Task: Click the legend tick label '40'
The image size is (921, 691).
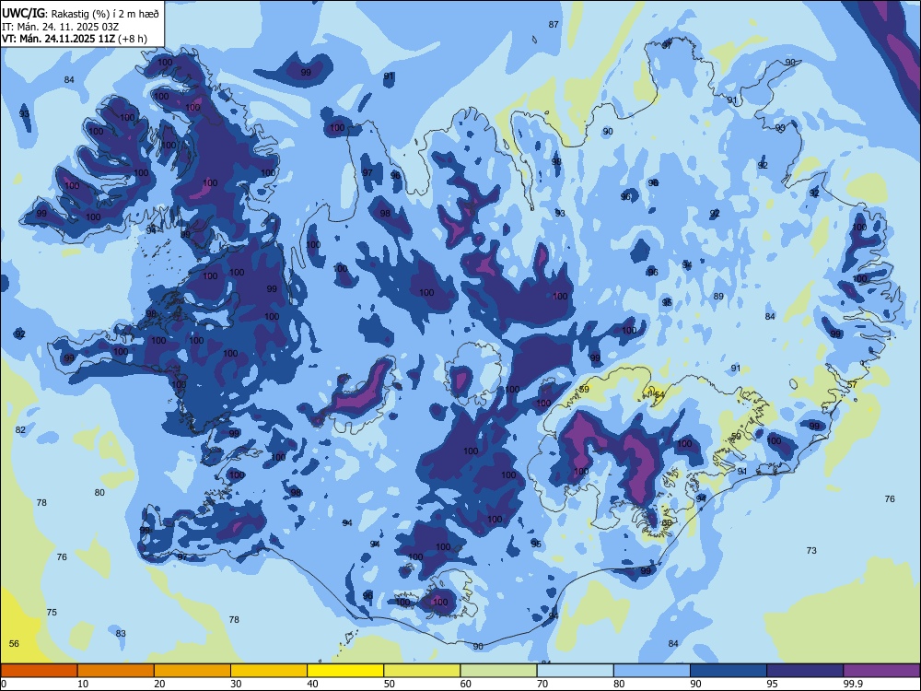Action: pos(312,684)
